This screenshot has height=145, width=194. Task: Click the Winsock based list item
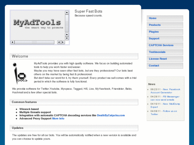tap(29, 109)
